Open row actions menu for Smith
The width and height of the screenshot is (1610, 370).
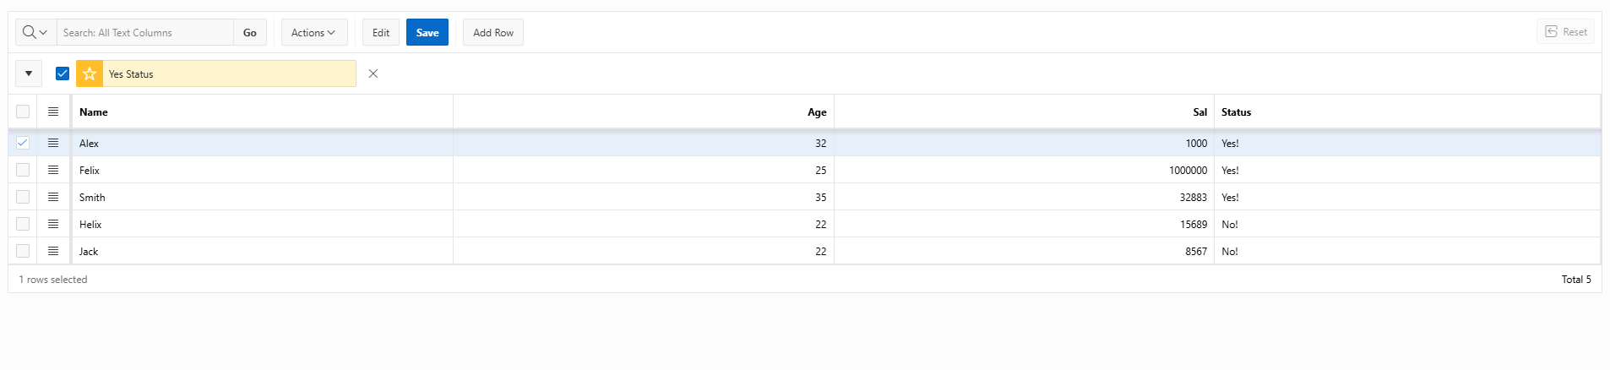[x=53, y=197]
